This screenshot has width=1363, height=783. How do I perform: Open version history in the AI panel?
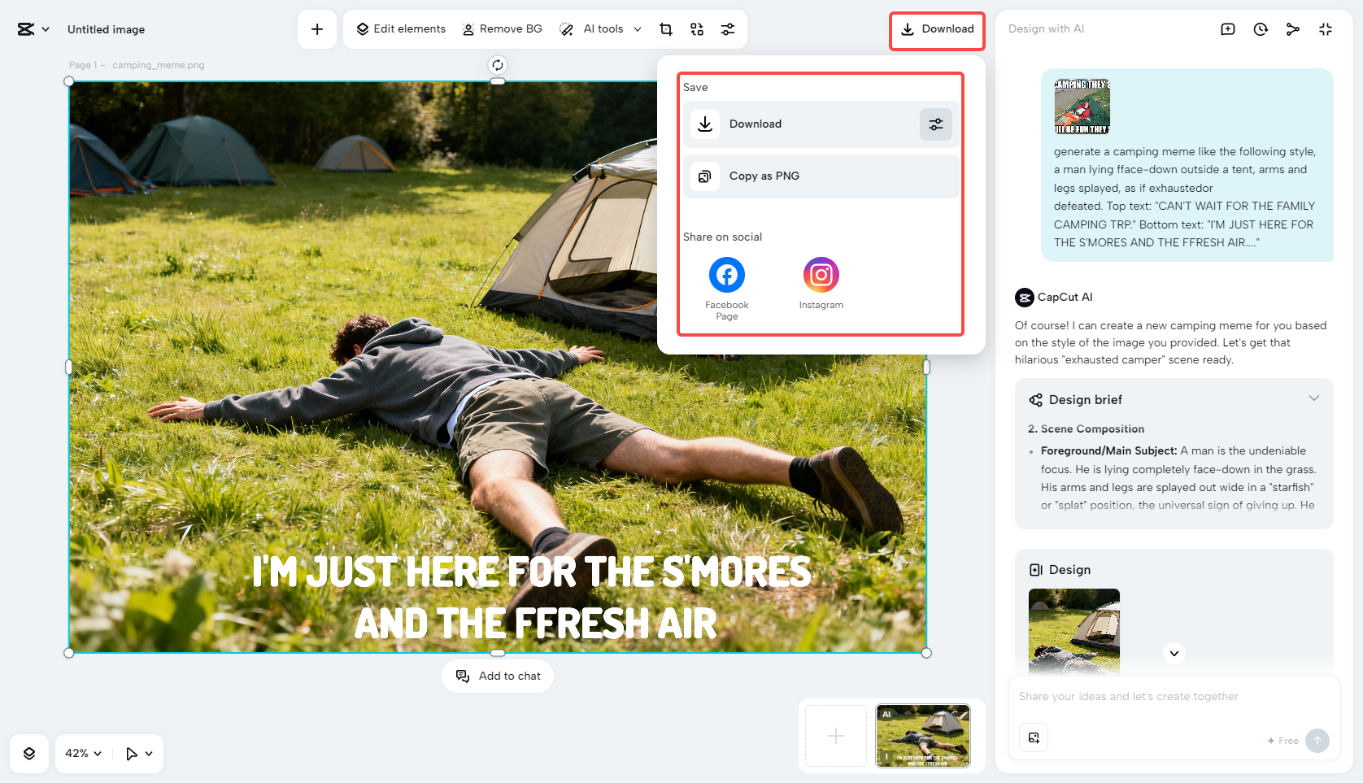pos(1260,28)
